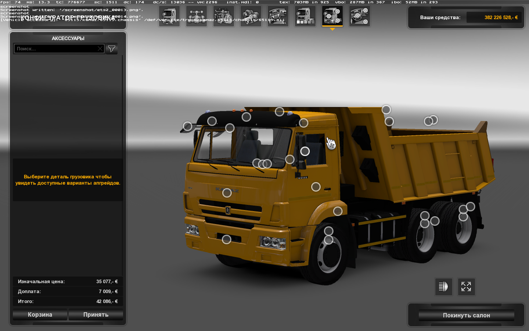Open the engine upgrade category

pyautogui.click(x=224, y=17)
